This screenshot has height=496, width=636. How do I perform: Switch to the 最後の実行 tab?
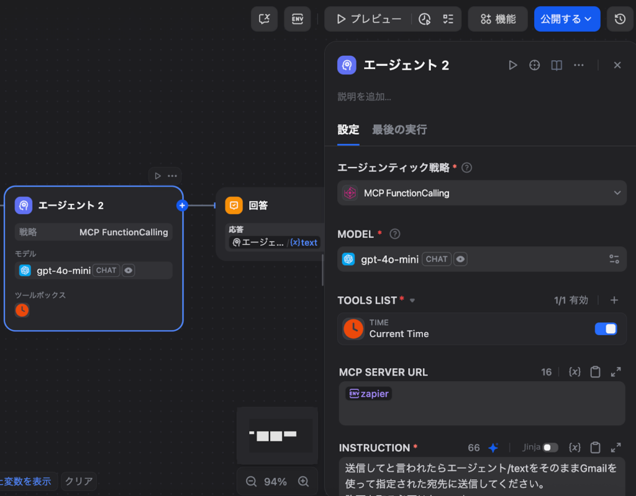pyautogui.click(x=399, y=130)
